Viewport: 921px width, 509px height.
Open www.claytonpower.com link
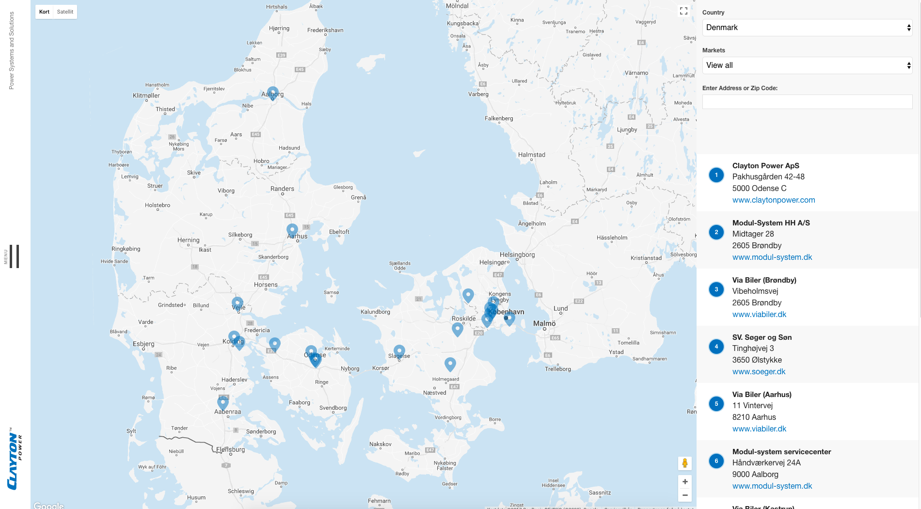click(774, 200)
